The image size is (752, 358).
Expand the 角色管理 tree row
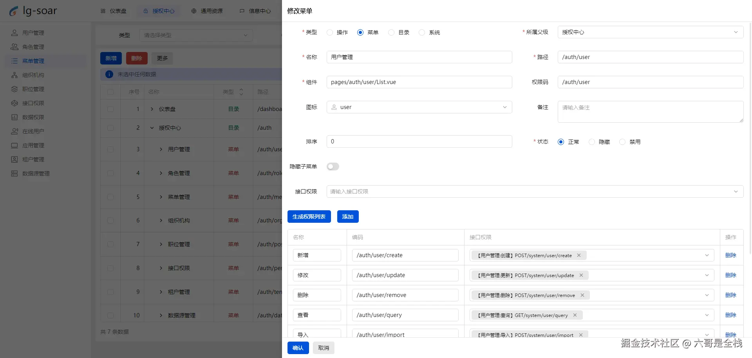(161, 173)
